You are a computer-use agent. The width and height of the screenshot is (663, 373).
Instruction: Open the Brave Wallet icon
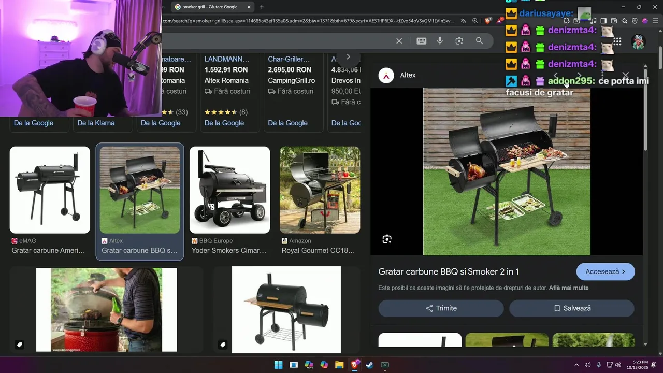coord(614,21)
